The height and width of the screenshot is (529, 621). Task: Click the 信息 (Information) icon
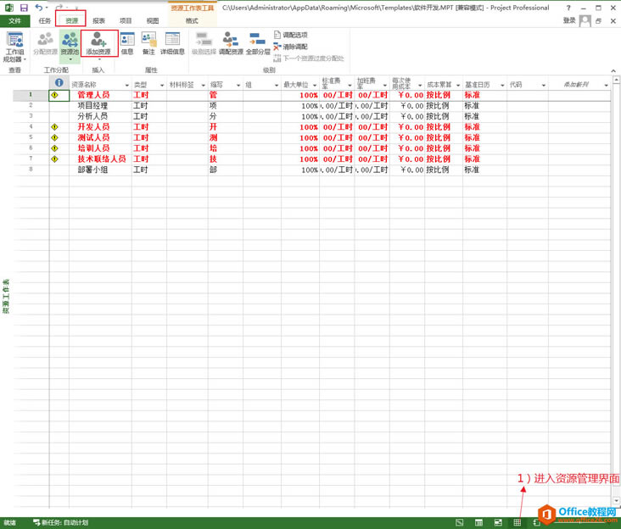point(127,42)
